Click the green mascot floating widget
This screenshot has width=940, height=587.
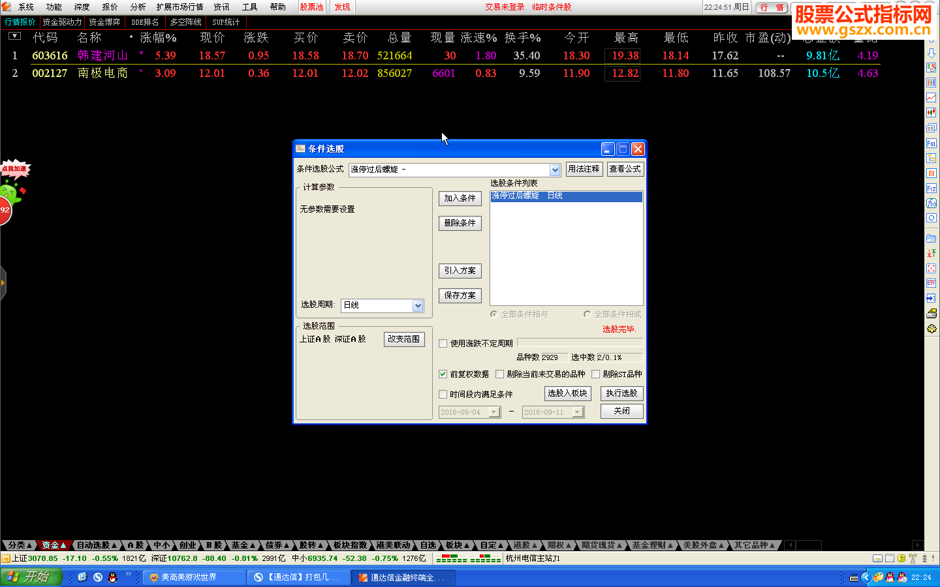11,193
